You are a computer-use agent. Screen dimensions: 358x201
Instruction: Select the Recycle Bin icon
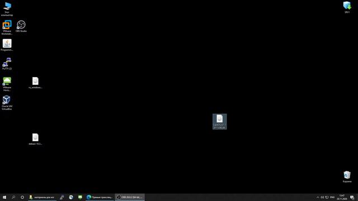[x=347, y=177]
